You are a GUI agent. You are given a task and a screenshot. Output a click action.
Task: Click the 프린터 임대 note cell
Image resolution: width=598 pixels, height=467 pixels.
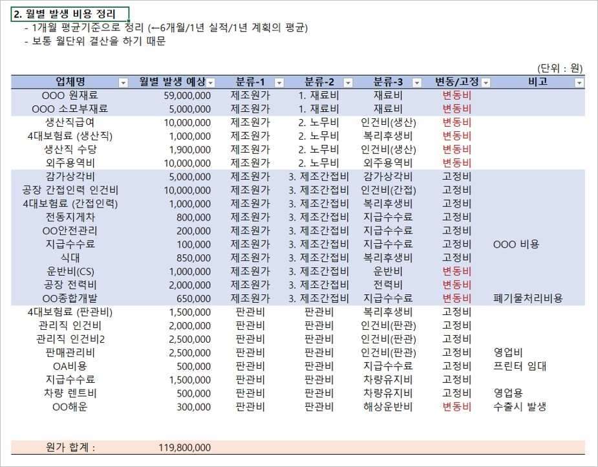click(x=520, y=366)
